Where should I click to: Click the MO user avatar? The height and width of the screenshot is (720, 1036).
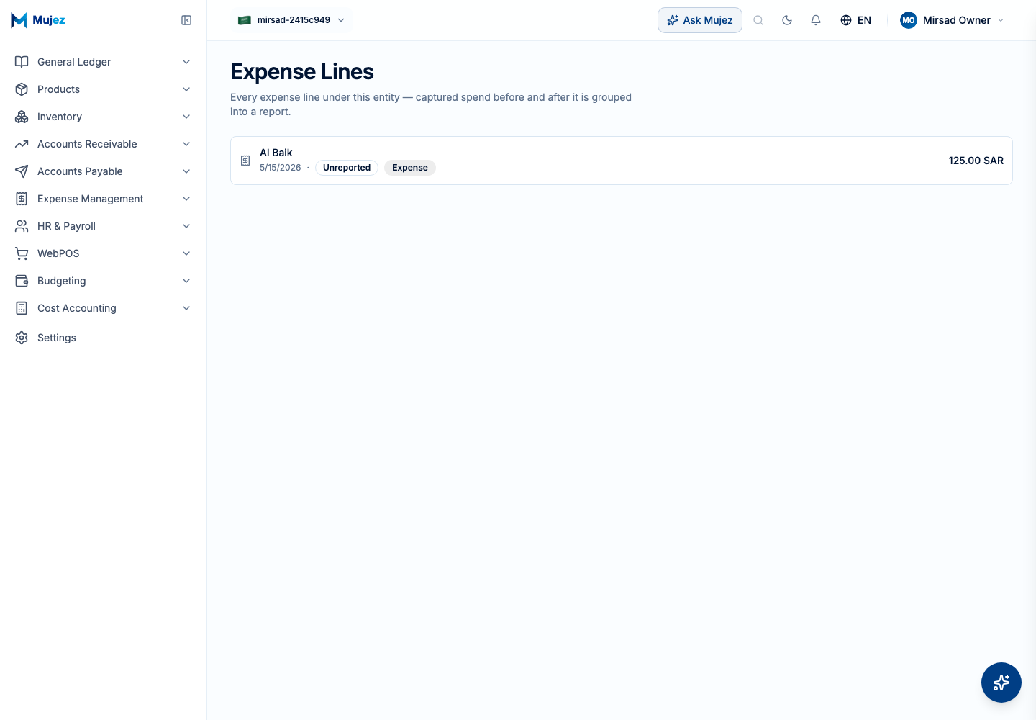[909, 20]
